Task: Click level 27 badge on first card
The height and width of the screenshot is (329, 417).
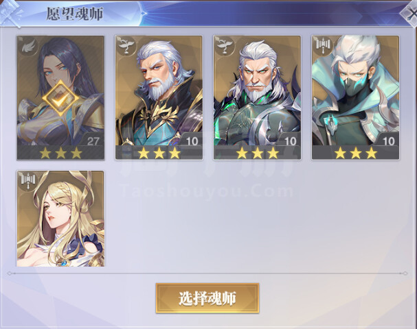Action: point(93,141)
